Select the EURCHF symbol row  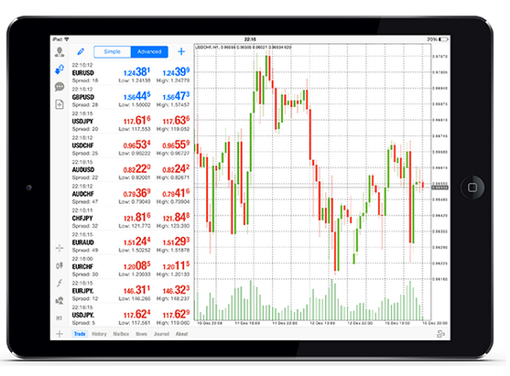click(x=131, y=267)
